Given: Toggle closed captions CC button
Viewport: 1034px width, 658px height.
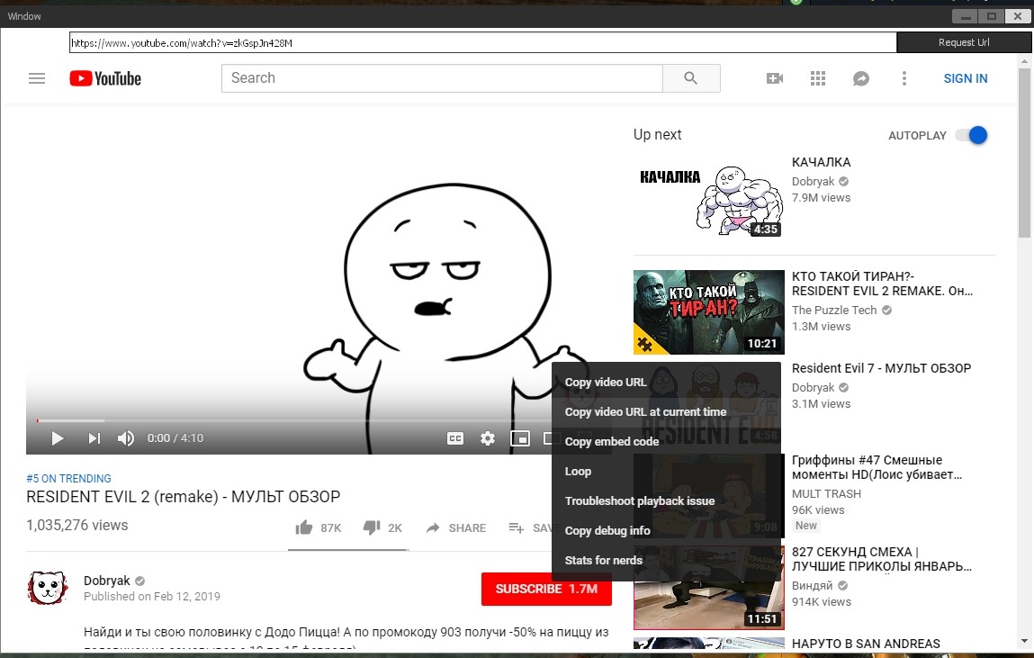Looking at the screenshot, I should [x=455, y=438].
